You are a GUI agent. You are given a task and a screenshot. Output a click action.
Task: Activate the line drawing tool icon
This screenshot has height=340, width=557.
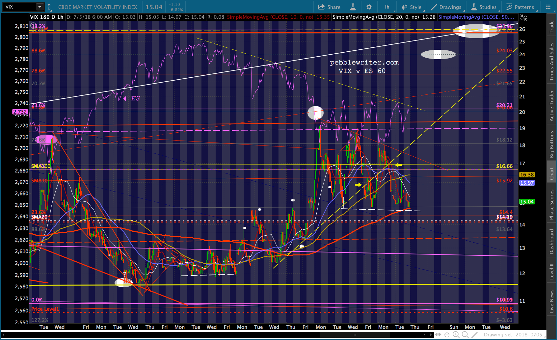(x=474, y=335)
